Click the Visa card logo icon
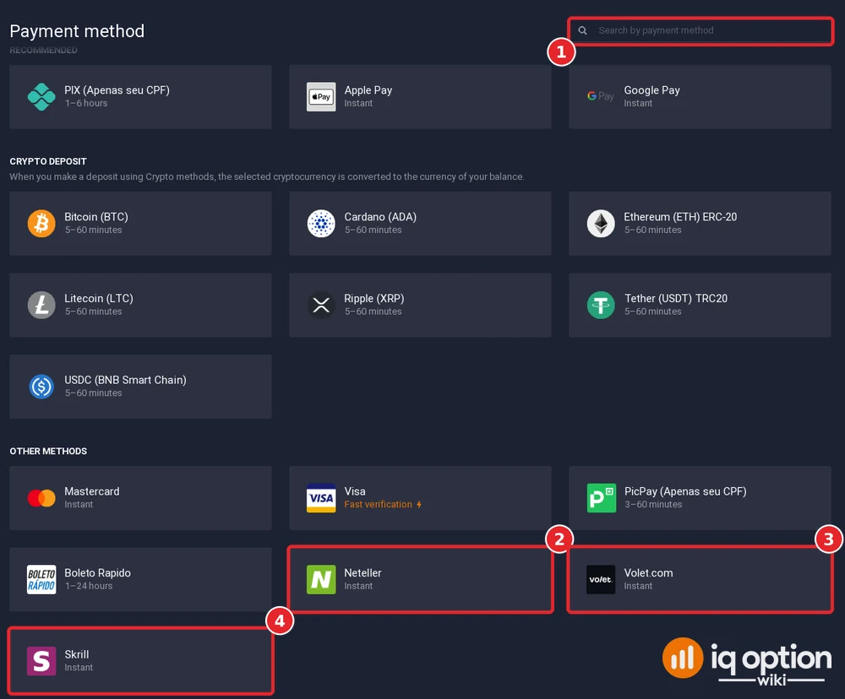Viewport: 845px width, 699px height. coord(321,498)
